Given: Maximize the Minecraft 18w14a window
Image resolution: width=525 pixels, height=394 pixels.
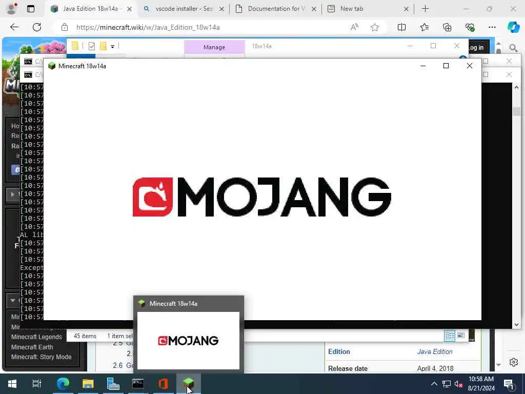Looking at the screenshot, I should coord(446,66).
